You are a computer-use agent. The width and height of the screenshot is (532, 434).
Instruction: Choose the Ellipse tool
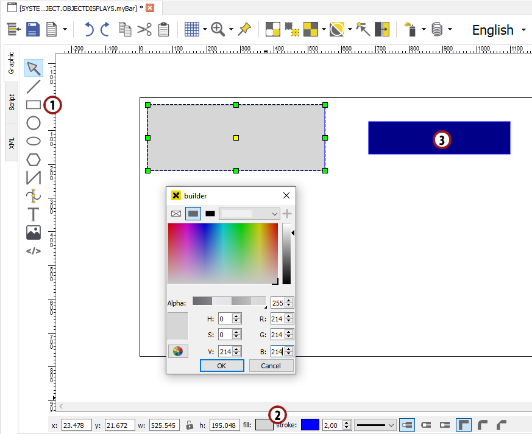click(34, 141)
